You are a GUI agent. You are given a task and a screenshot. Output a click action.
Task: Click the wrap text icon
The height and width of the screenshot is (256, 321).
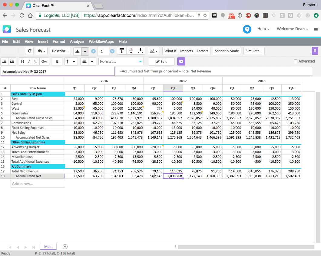click(57, 61)
